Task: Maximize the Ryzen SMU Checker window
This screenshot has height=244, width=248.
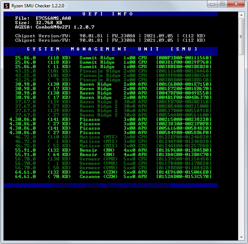Action: (x=222, y=4)
